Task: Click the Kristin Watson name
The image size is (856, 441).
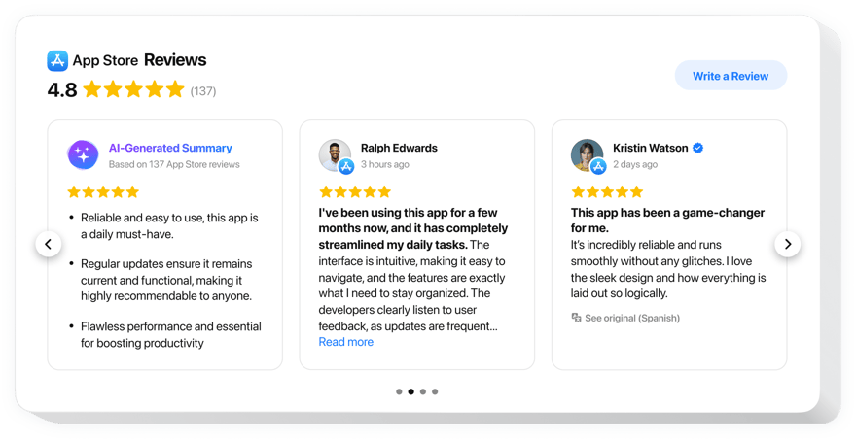Action: [x=650, y=148]
